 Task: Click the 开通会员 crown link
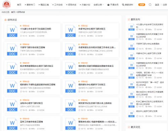click(x=113, y=5)
